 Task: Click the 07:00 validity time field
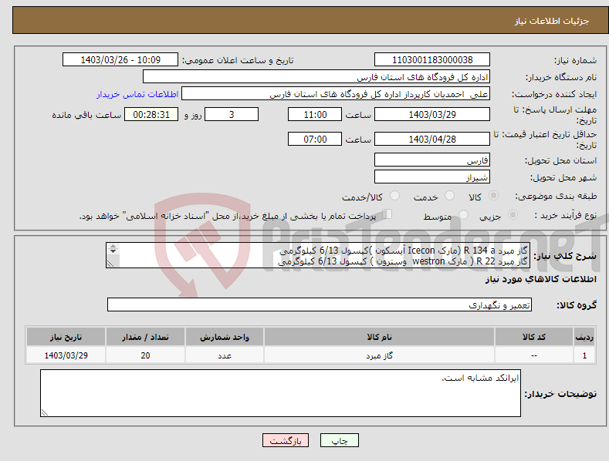coord(315,139)
